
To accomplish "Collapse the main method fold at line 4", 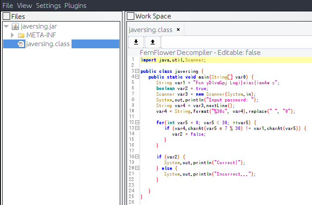I will point(137,77).
